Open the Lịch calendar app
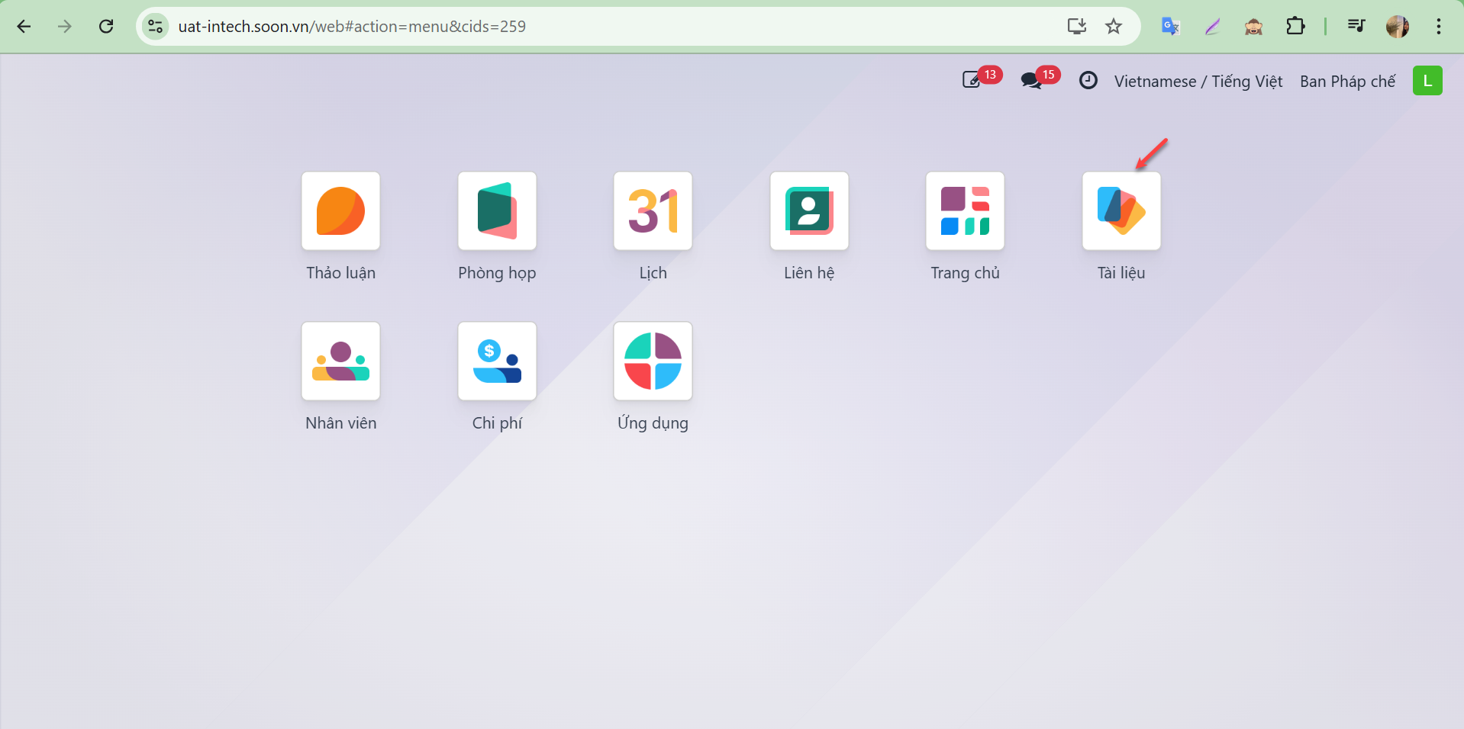Screen dimensions: 1464x729 coord(653,211)
